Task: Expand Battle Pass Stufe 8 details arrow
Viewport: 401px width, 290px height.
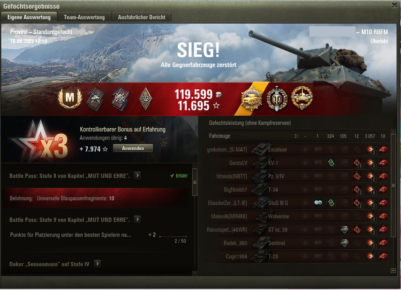Action: (x=137, y=175)
